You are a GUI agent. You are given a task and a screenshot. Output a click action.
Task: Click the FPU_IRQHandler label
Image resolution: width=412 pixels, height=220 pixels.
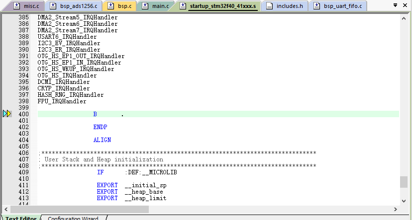pyautogui.click(x=62, y=101)
